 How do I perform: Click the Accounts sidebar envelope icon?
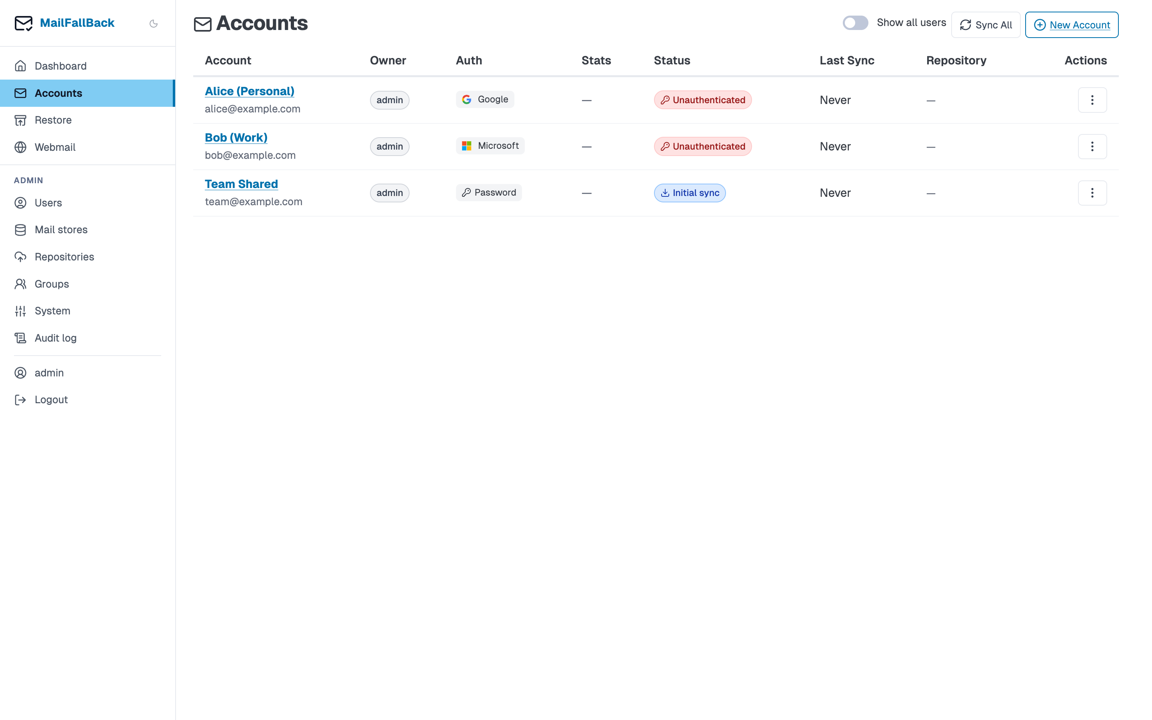pos(20,93)
